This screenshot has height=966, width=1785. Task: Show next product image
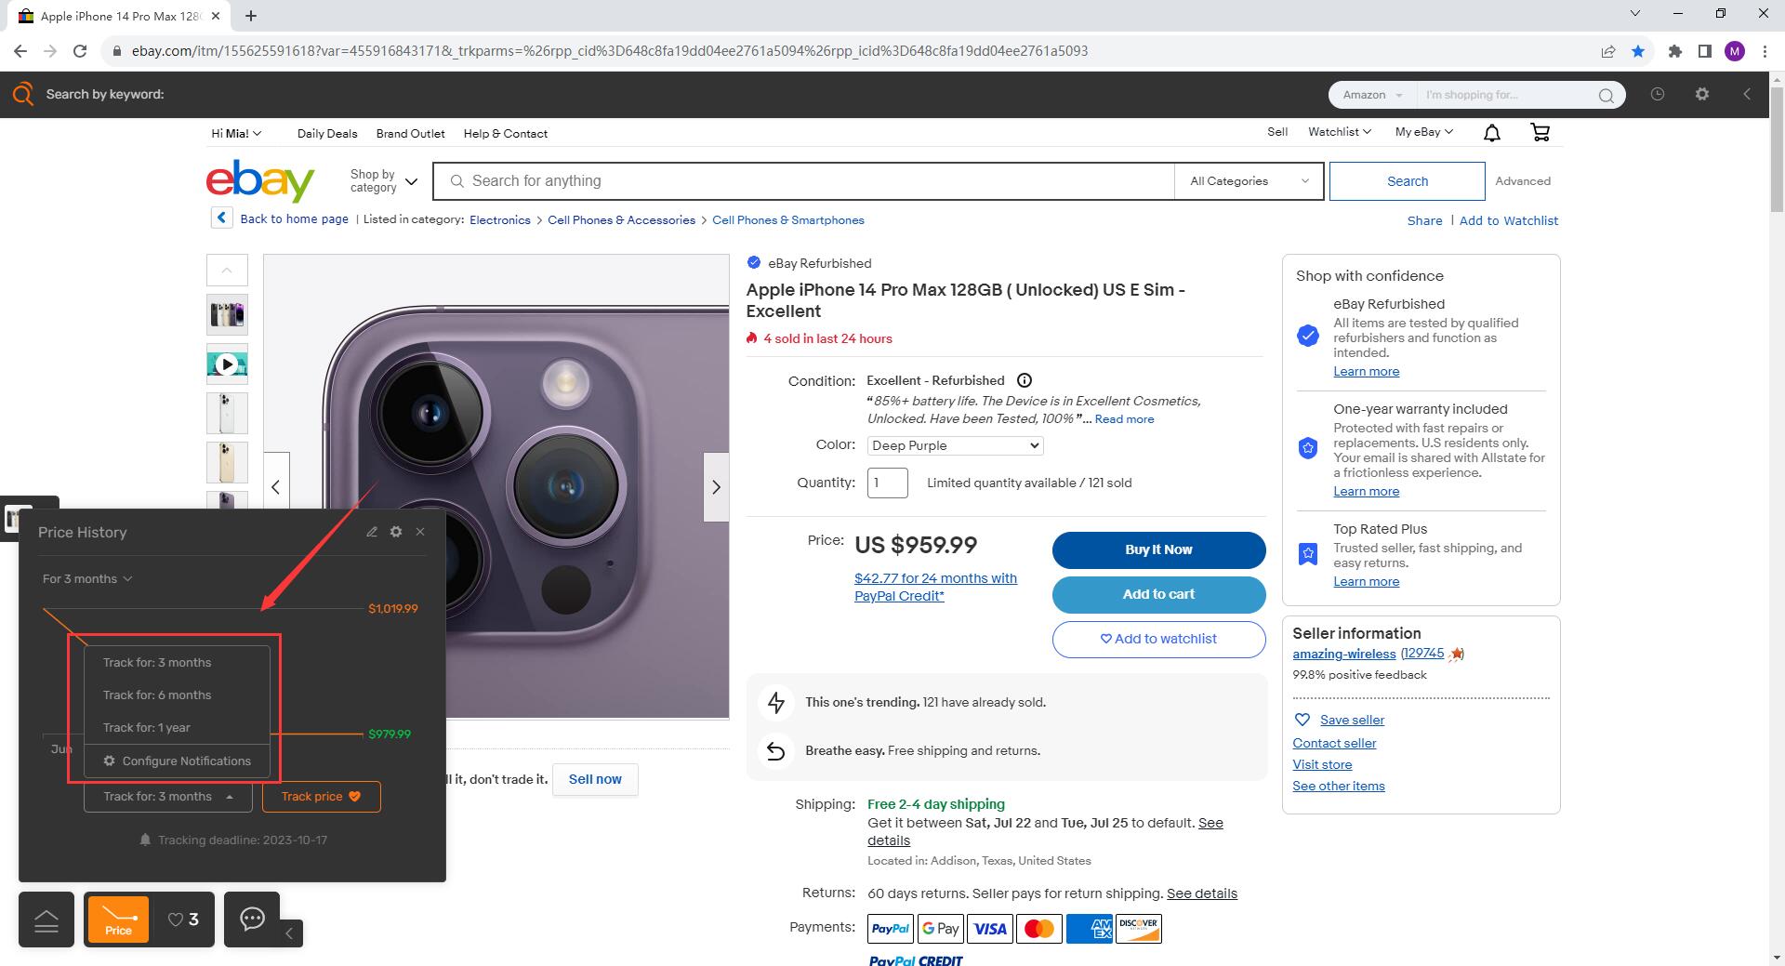coord(716,487)
